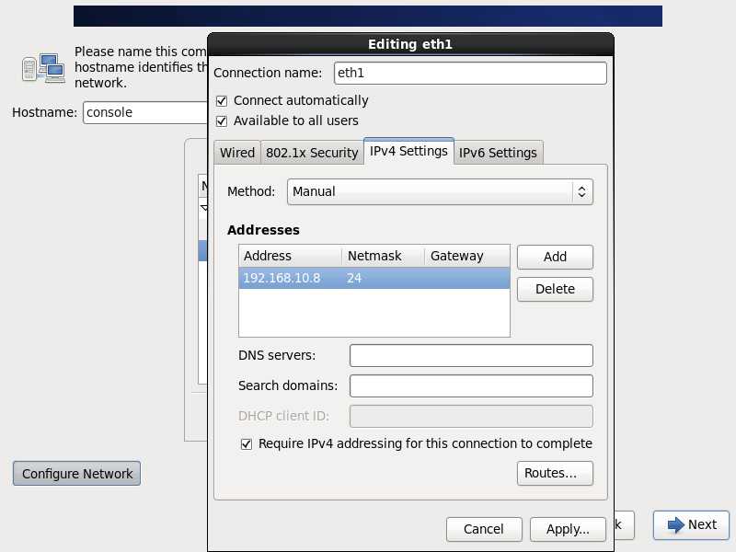Image resolution: width=736 pixels, height=552 pixels.
Task: Switch to the Wired tab
Action: tap(237, 153)
